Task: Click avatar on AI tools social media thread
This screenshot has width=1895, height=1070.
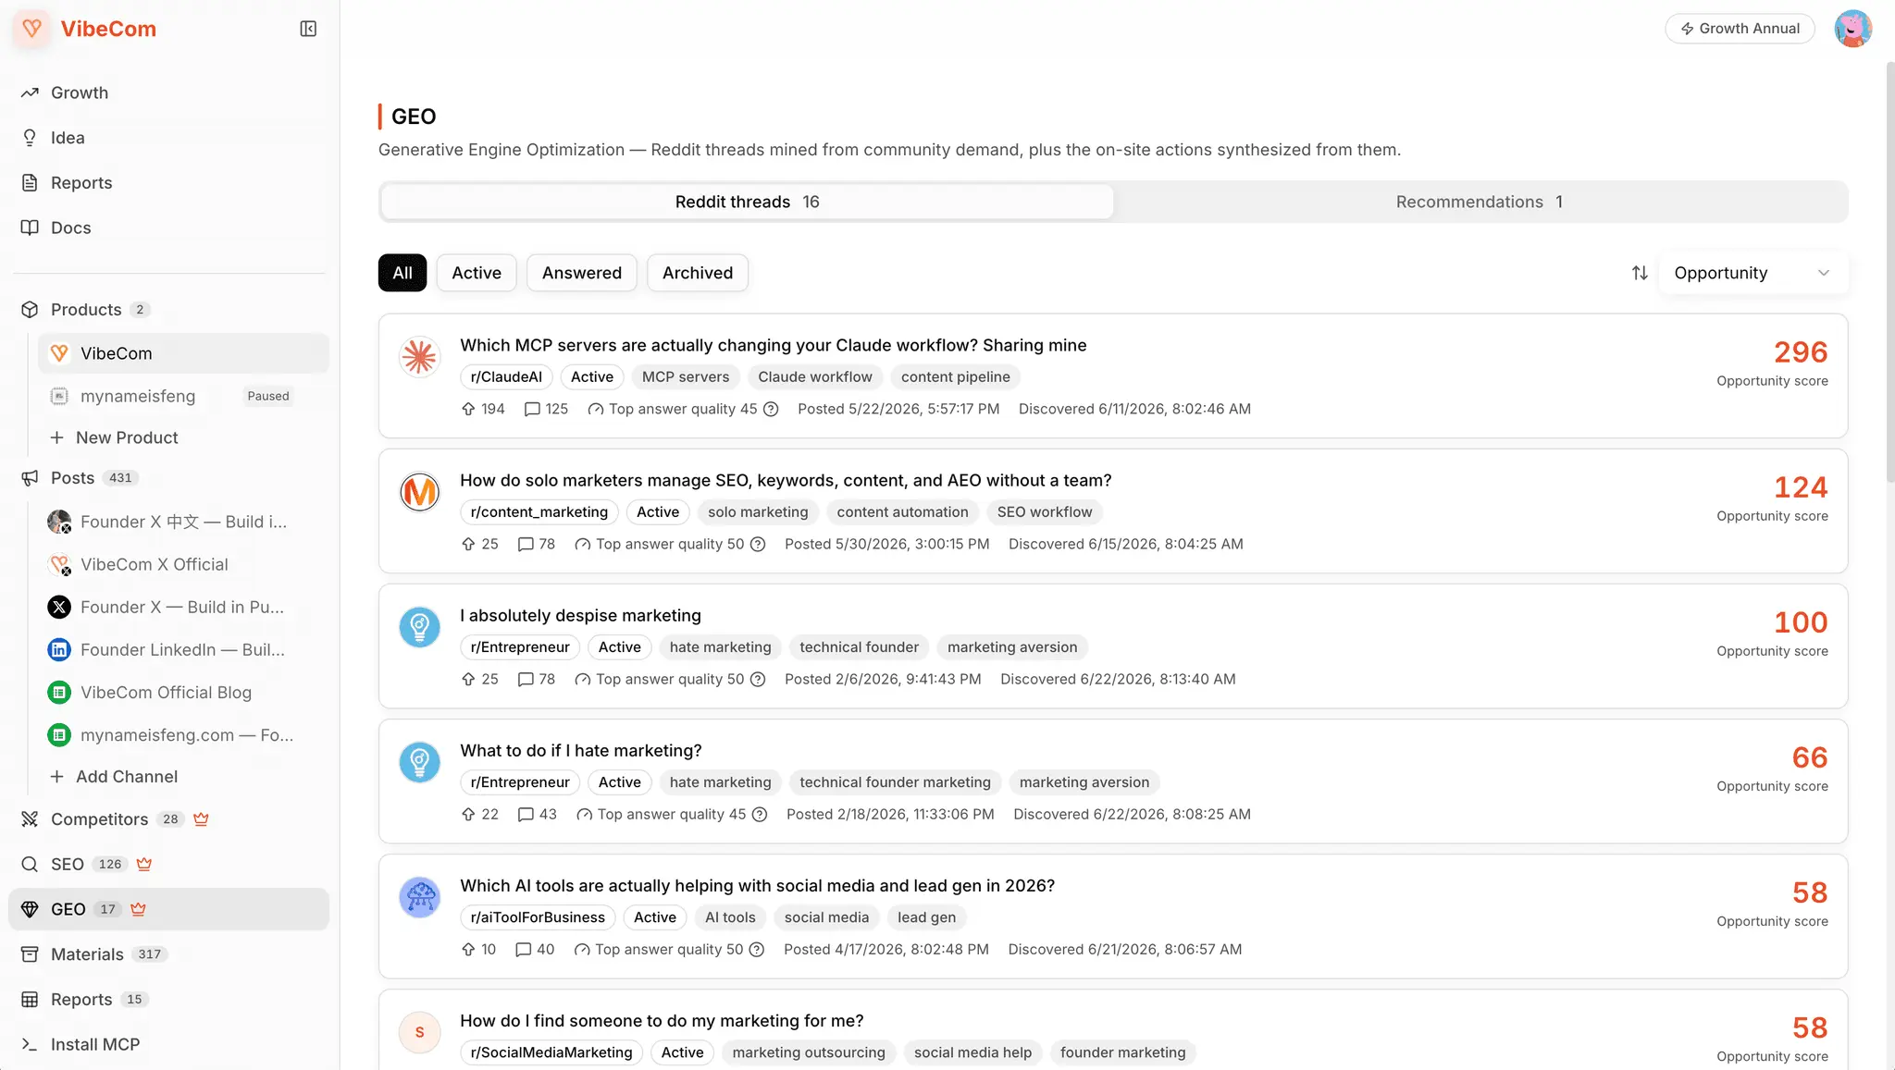Action: pos(419,897)
